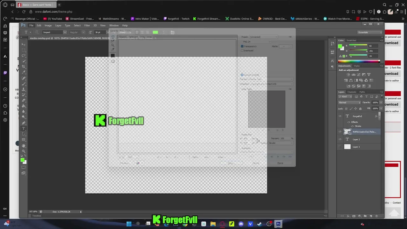Select the Clone Stamp tool
Viewport: 407px width, 229px height.
(x=24, y=89)
